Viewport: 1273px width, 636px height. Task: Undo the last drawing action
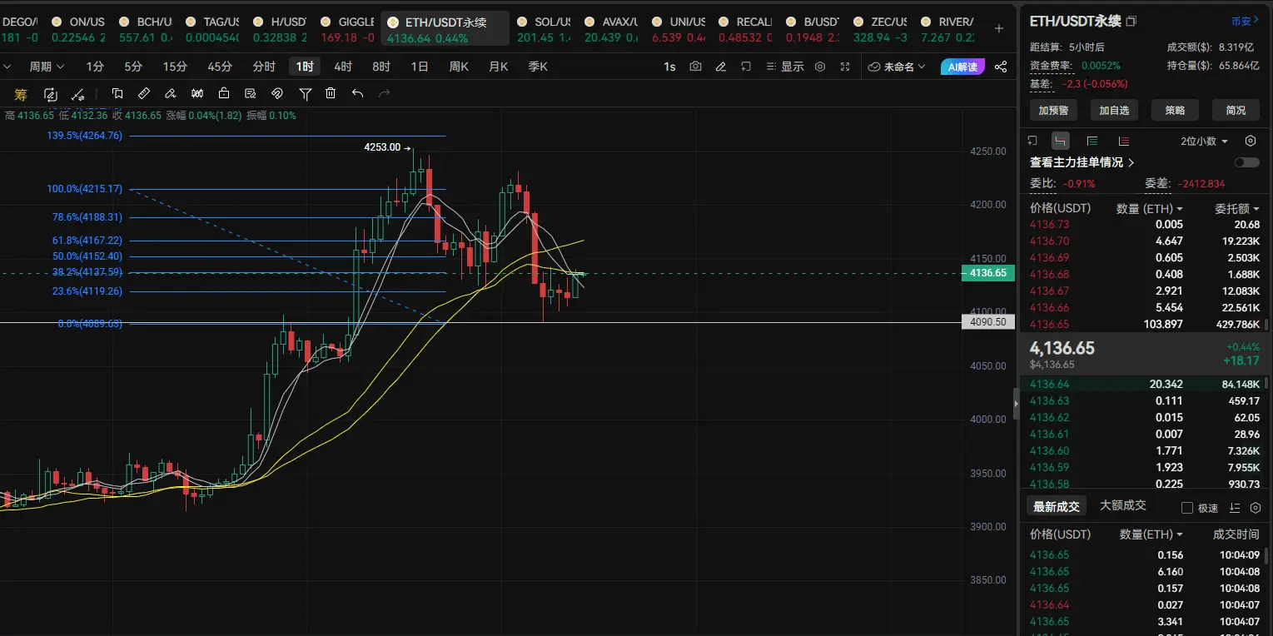click(357, 94)
